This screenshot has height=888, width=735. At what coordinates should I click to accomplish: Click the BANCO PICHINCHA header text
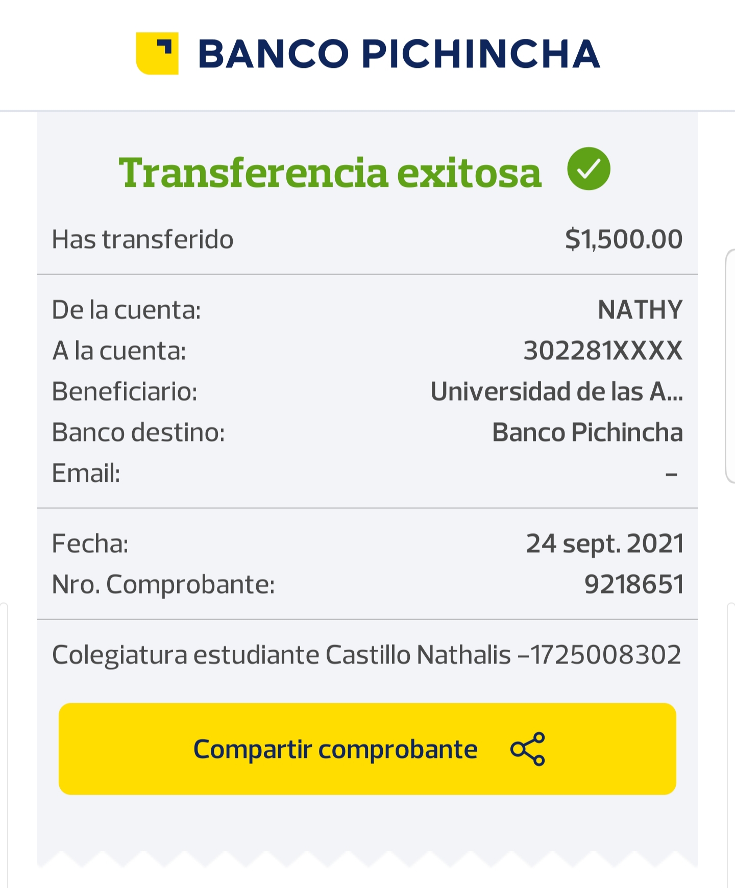(x=399, y=54)
